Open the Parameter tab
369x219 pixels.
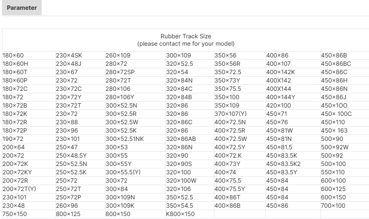(x=22, y=8)
